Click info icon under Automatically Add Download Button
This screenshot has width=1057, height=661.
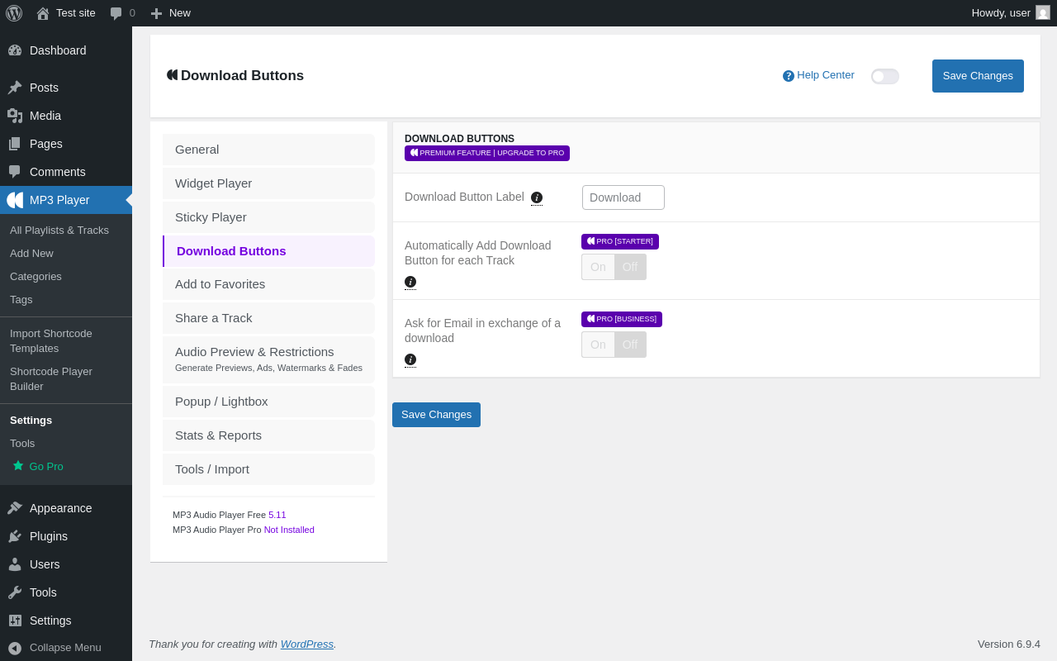pyautogui.click(x=410, y=282)
